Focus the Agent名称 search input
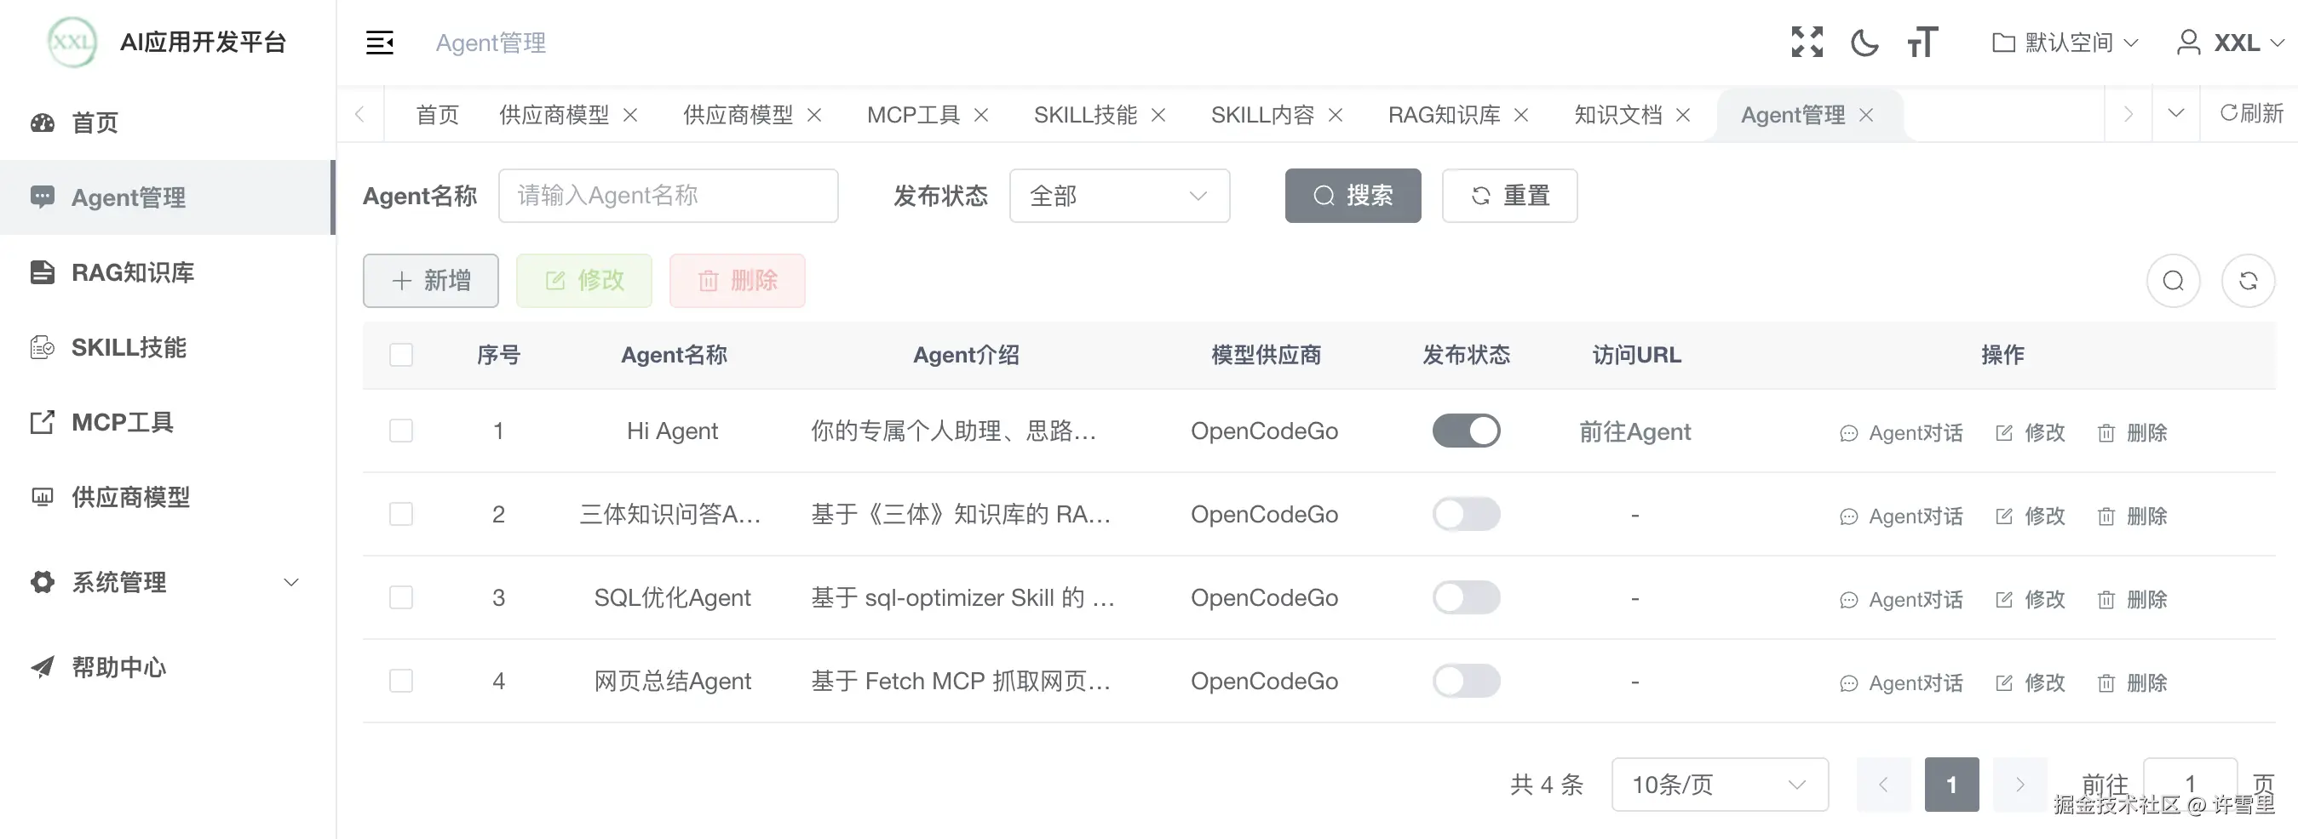The width and height of the screenshot is (2298, 839). 668,195
